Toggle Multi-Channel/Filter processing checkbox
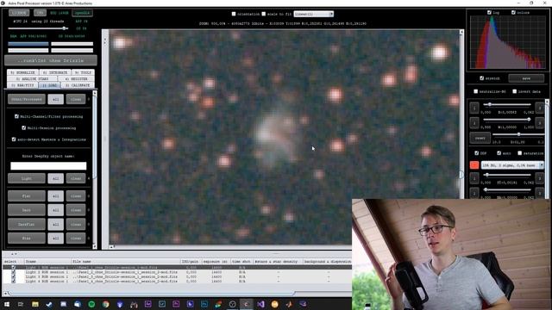 pos(16,116)
